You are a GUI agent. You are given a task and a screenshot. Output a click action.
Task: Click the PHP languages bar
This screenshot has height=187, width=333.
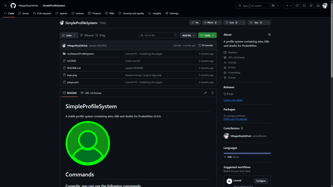coord(247,153)
